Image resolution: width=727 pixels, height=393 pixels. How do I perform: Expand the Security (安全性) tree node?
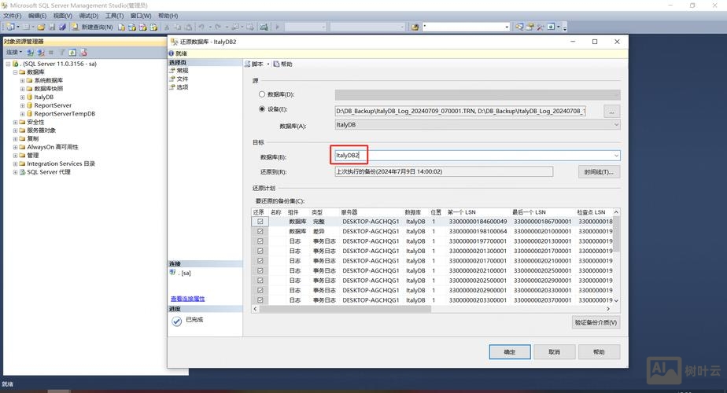[15, 122]
